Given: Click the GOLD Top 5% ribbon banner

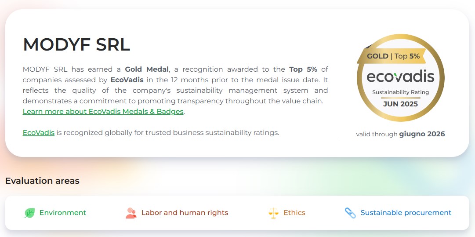Looking at the screenshot, I should pos(393,56).
